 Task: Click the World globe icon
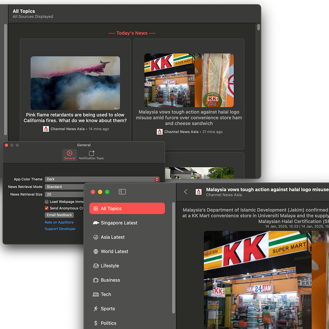(96, 251)
